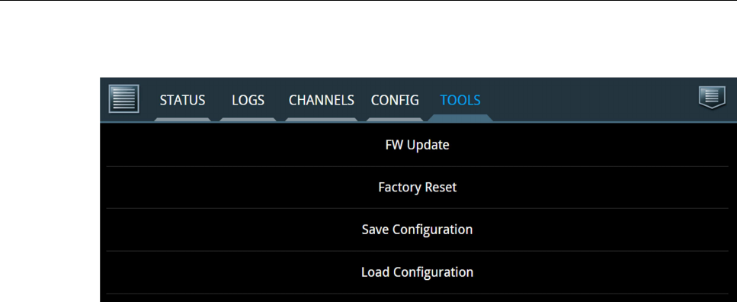Select Save Configuration
The image size is (737, 302).
click(x=418, y=230)
